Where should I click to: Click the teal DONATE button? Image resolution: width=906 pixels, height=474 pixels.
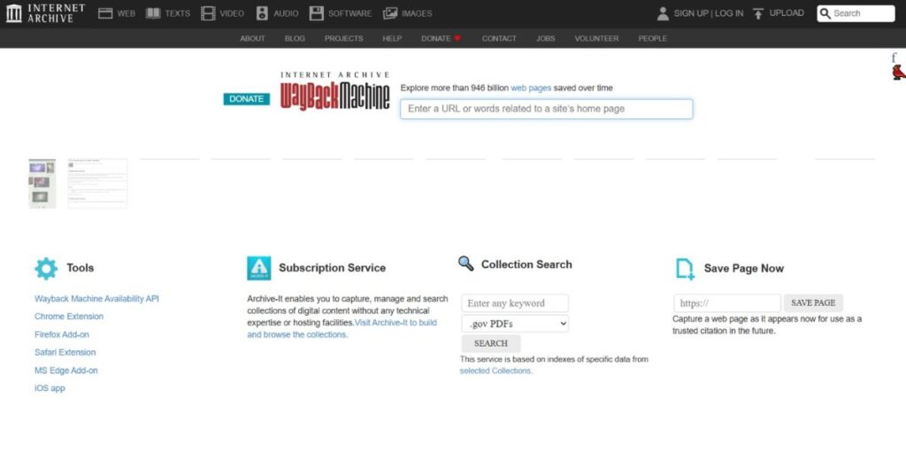click(247, 99)
